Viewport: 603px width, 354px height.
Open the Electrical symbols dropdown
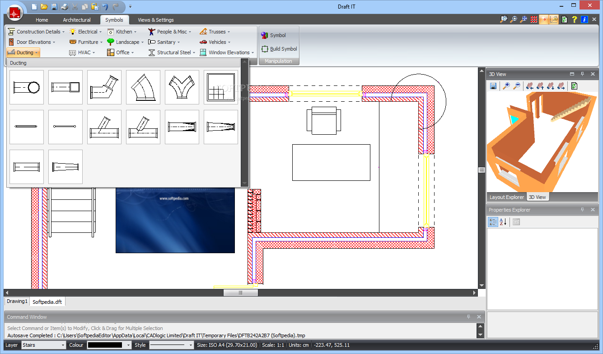[x=85, y=32]
